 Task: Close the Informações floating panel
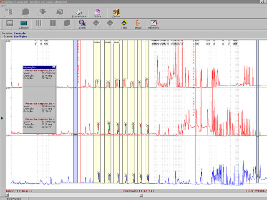[x=54, y=67]
